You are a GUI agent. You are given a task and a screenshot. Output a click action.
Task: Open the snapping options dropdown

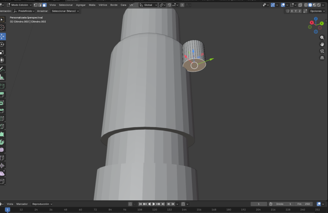[x=176, y=5]
